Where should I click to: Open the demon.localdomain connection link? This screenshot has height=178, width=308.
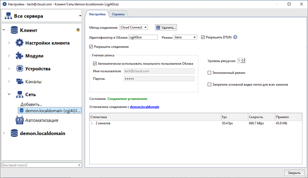coord(144,107)
